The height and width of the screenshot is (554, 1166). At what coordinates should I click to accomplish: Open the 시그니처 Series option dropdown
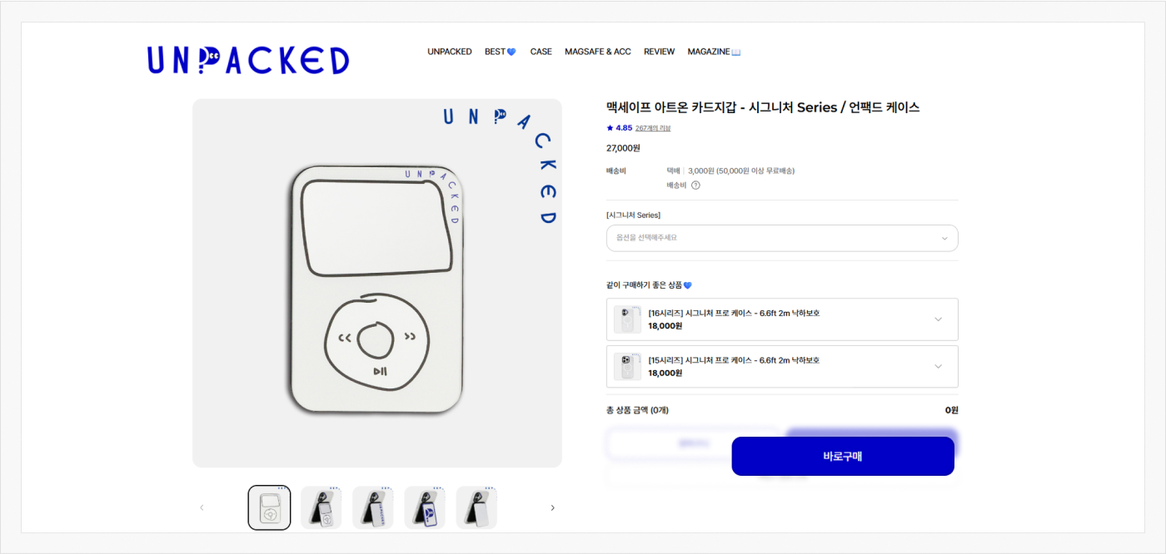point(782,238)
